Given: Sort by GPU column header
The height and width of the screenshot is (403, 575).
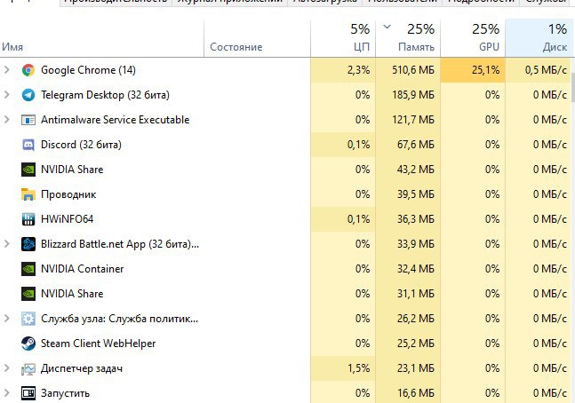Looking at the screenshot, I should [473, 38].
